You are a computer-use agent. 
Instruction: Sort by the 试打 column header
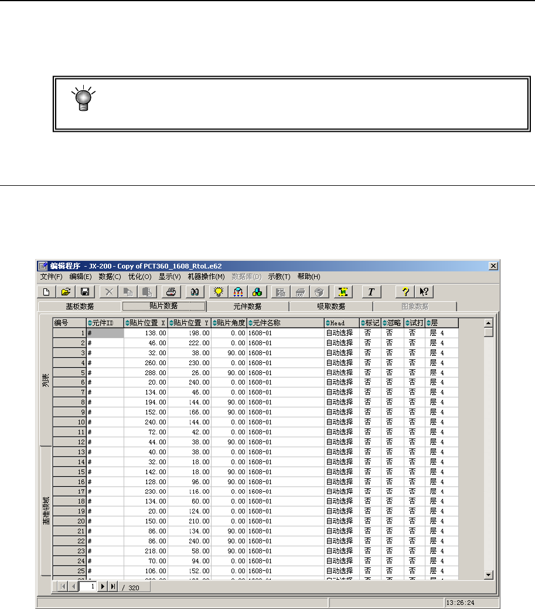click(x=415, y=323)
